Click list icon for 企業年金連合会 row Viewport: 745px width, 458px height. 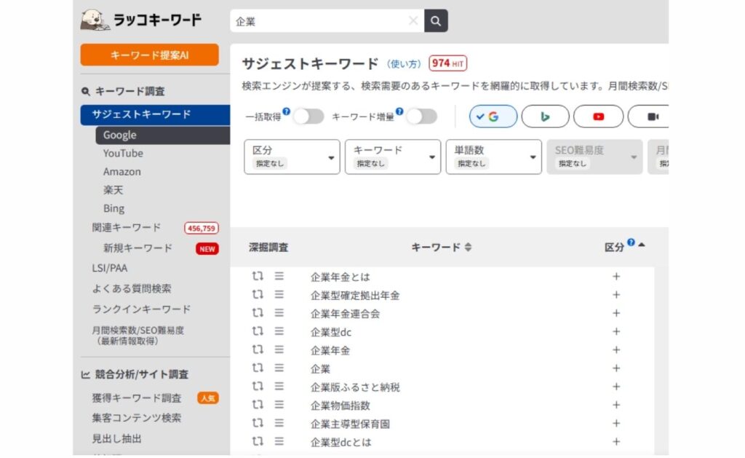(x=279, y=313)
